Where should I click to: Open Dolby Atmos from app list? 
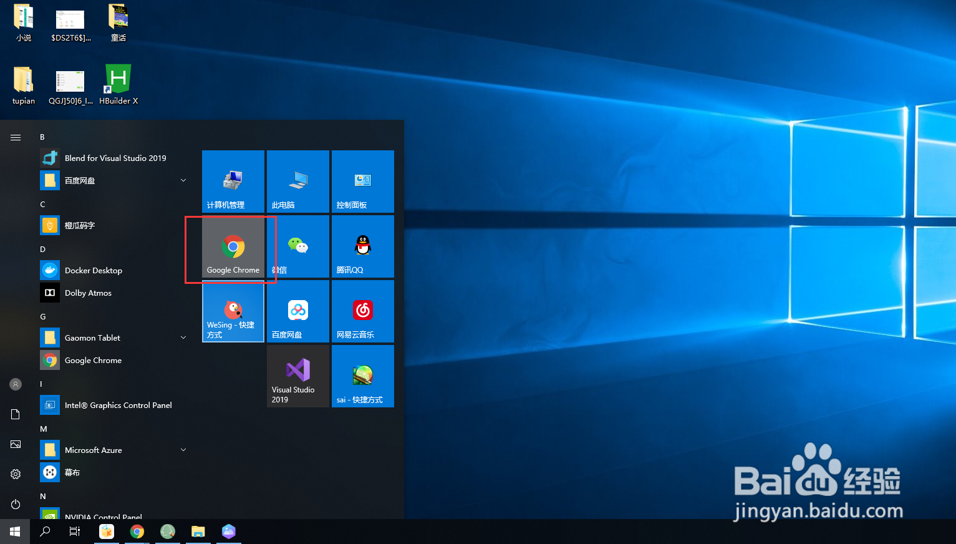click(115, 293)
